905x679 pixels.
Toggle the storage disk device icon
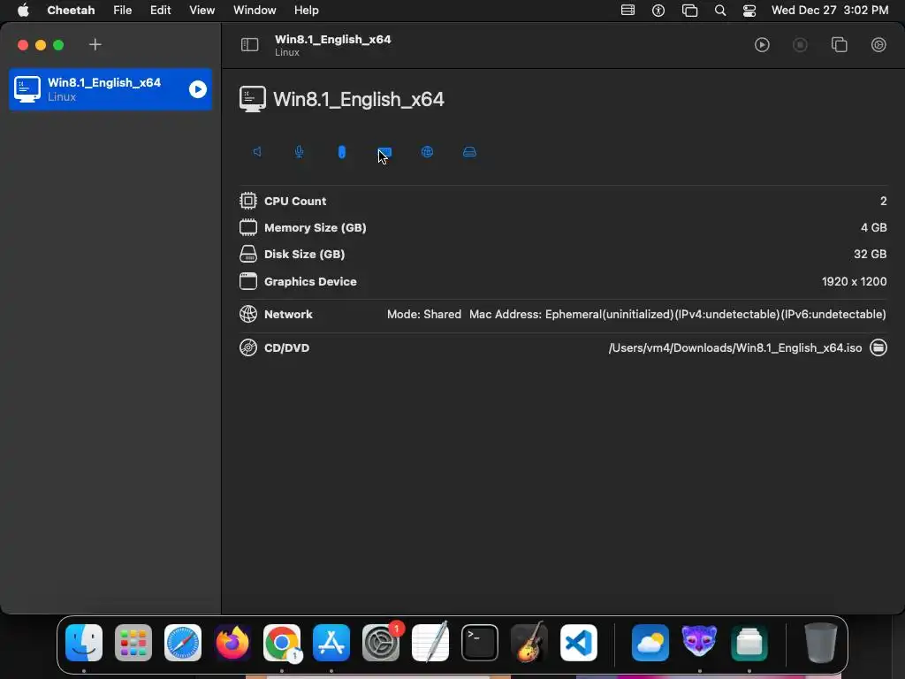[x=470, y=152]
